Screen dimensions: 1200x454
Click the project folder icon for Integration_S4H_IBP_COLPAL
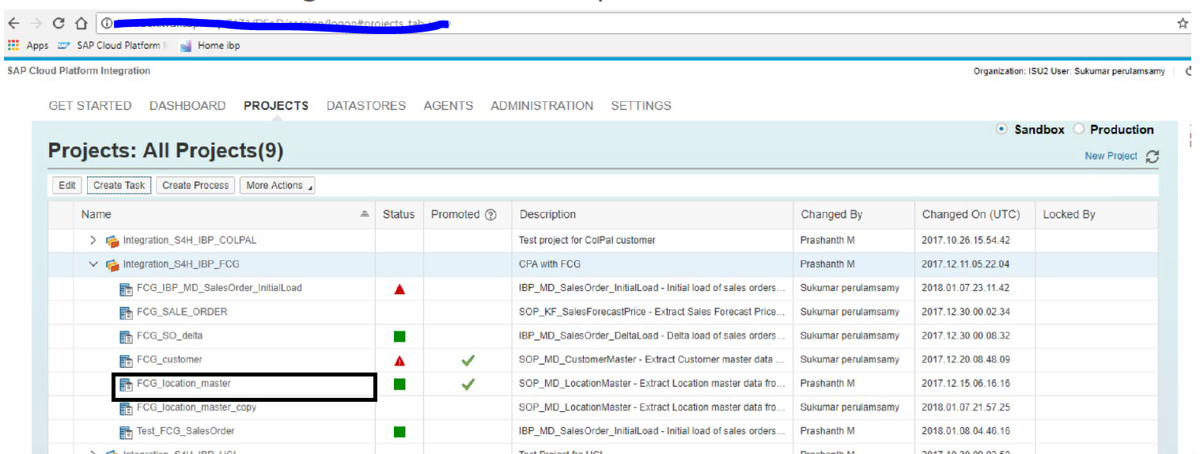[112, 240]
